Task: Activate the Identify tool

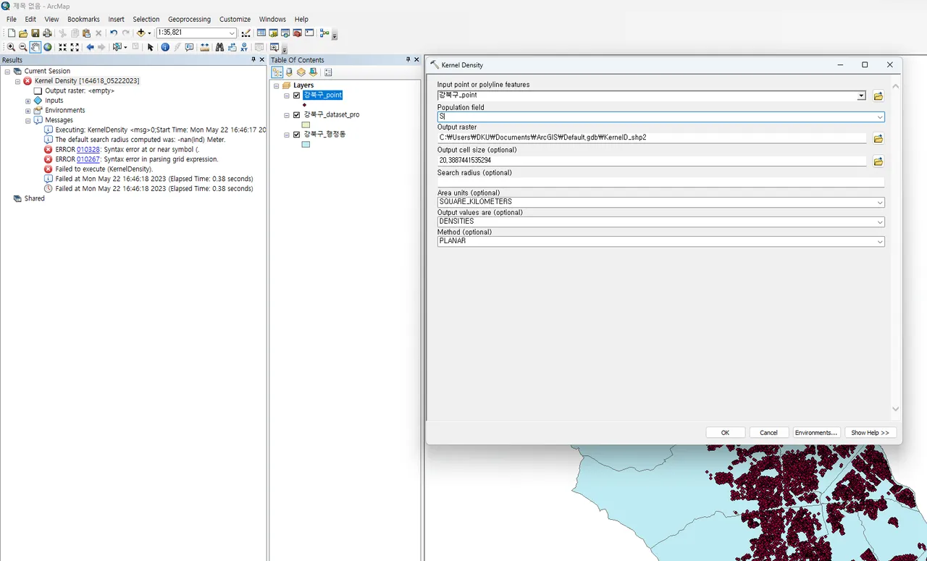Action: pos(165,47)
